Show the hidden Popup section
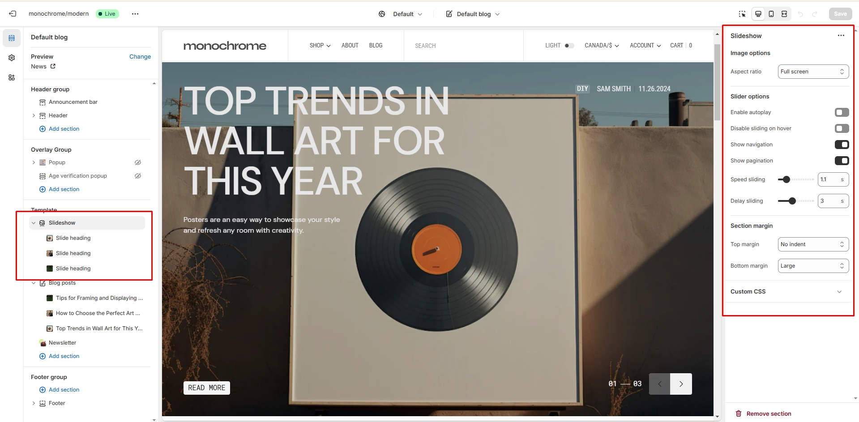Image resolution: width=859 pixels, height=422 pixels. tap(138, 162)
